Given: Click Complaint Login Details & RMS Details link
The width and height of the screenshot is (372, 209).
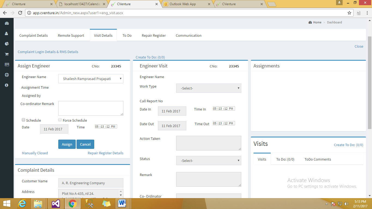Looking at the screenshot, I should (48, 52).
